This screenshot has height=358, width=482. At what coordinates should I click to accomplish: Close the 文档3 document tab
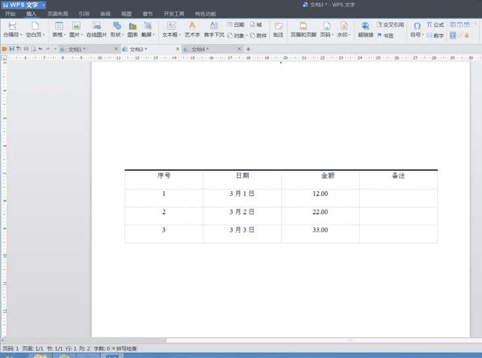(177, 49)
